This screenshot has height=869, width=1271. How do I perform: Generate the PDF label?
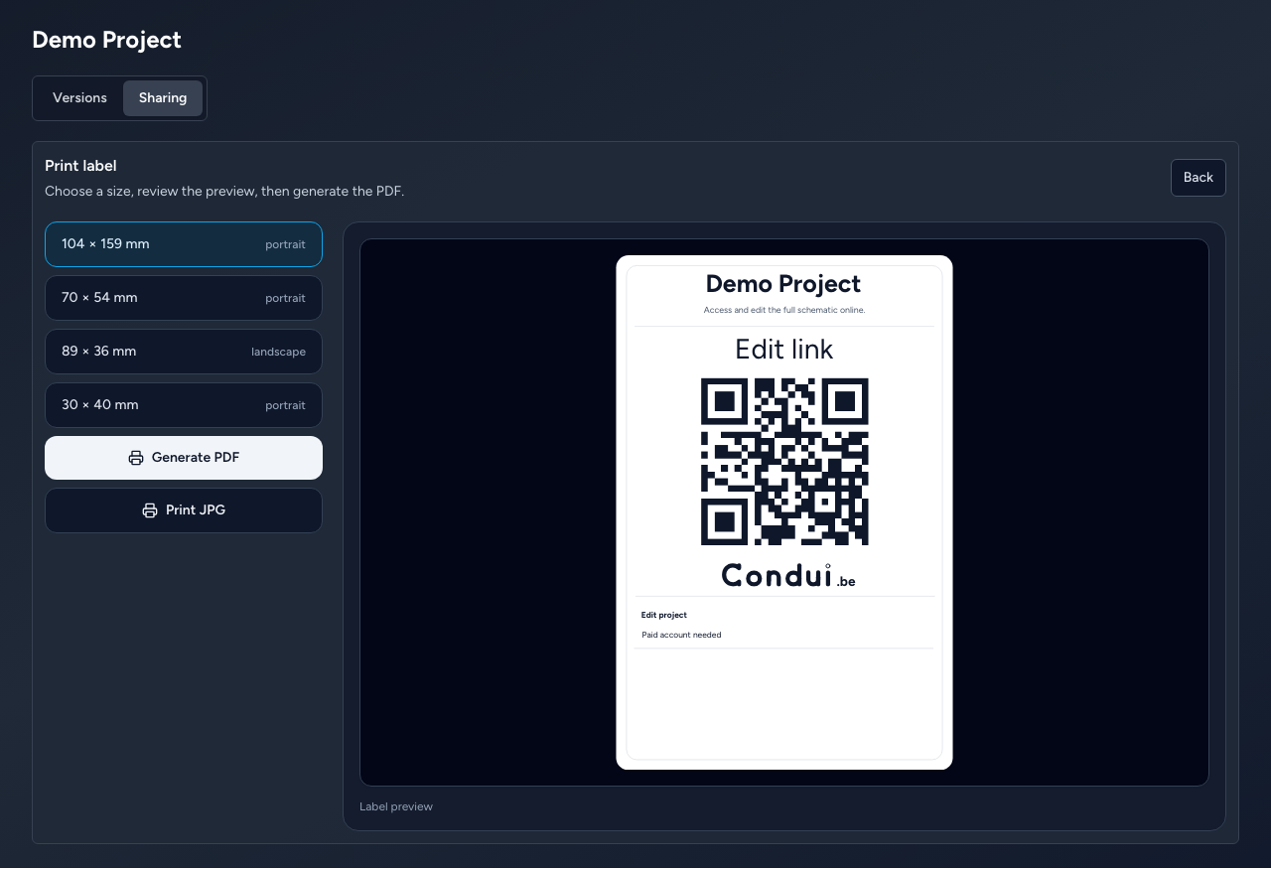[x=184, y=458]
